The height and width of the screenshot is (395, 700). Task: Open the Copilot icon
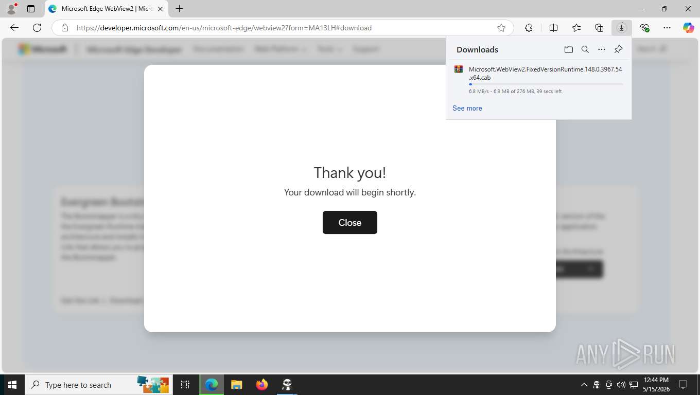[x=688, y=28]
